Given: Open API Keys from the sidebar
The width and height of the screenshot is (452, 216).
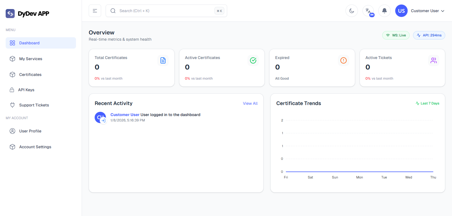Looking at the screenshot, I should 26,90.
